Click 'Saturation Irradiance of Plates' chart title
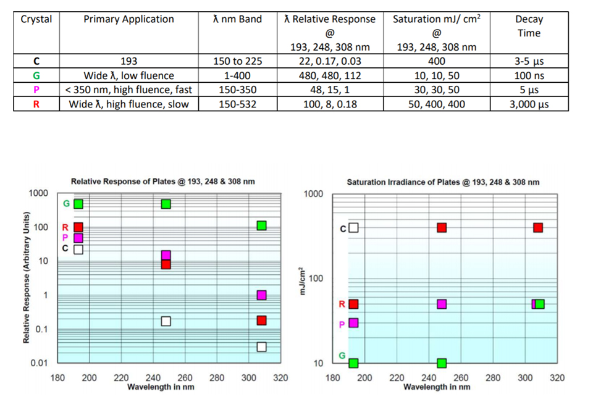Viewport: 593px width, 399px height. [443, 182]
